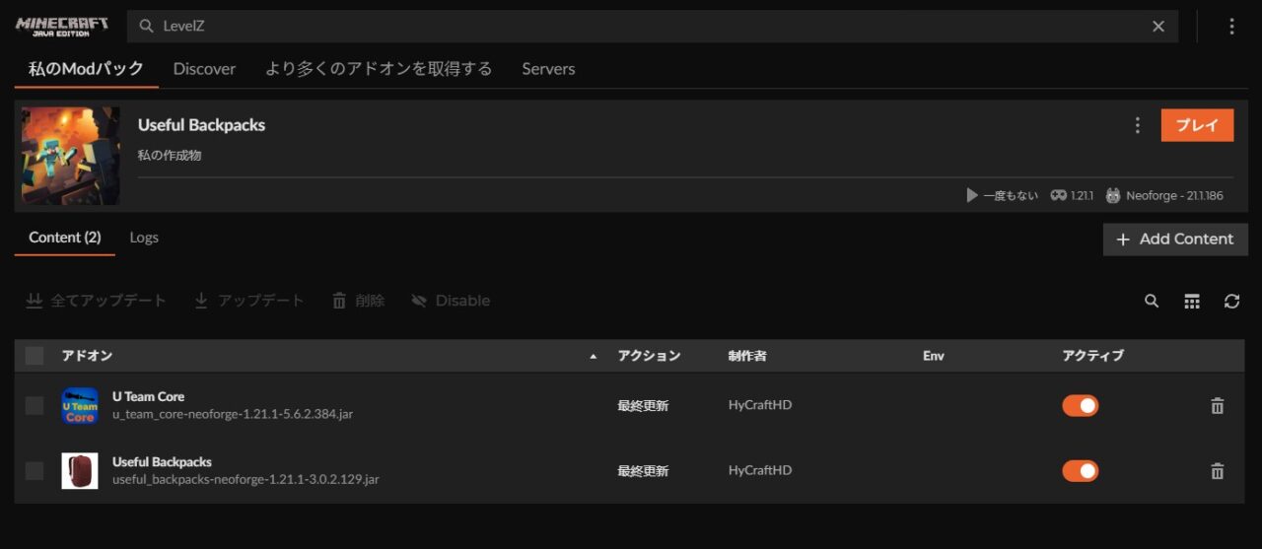This screenshot has width=1262, height=549.
Task: Open より多くのアドオンを取得する tab
Action: coord(379,69)
